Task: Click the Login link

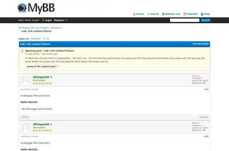Action: click(x=48, y=20)
